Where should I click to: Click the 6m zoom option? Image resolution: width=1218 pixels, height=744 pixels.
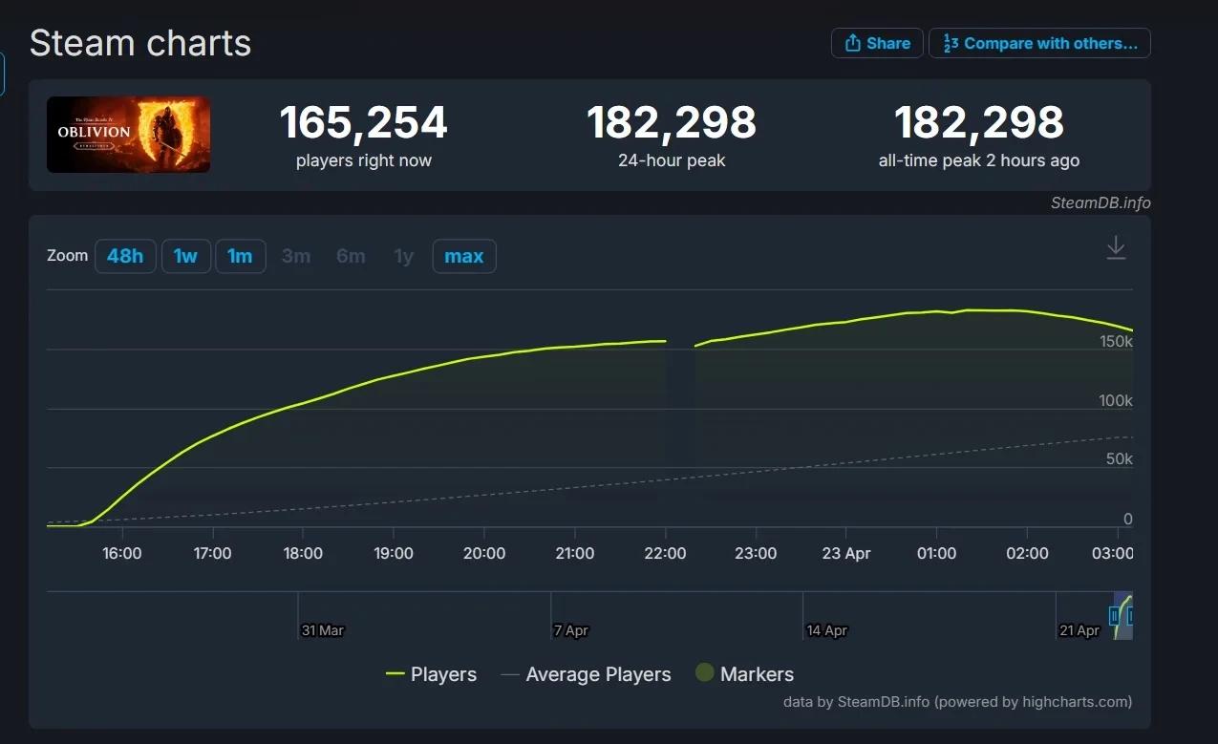pyautogui.click(x=351, y=256)
